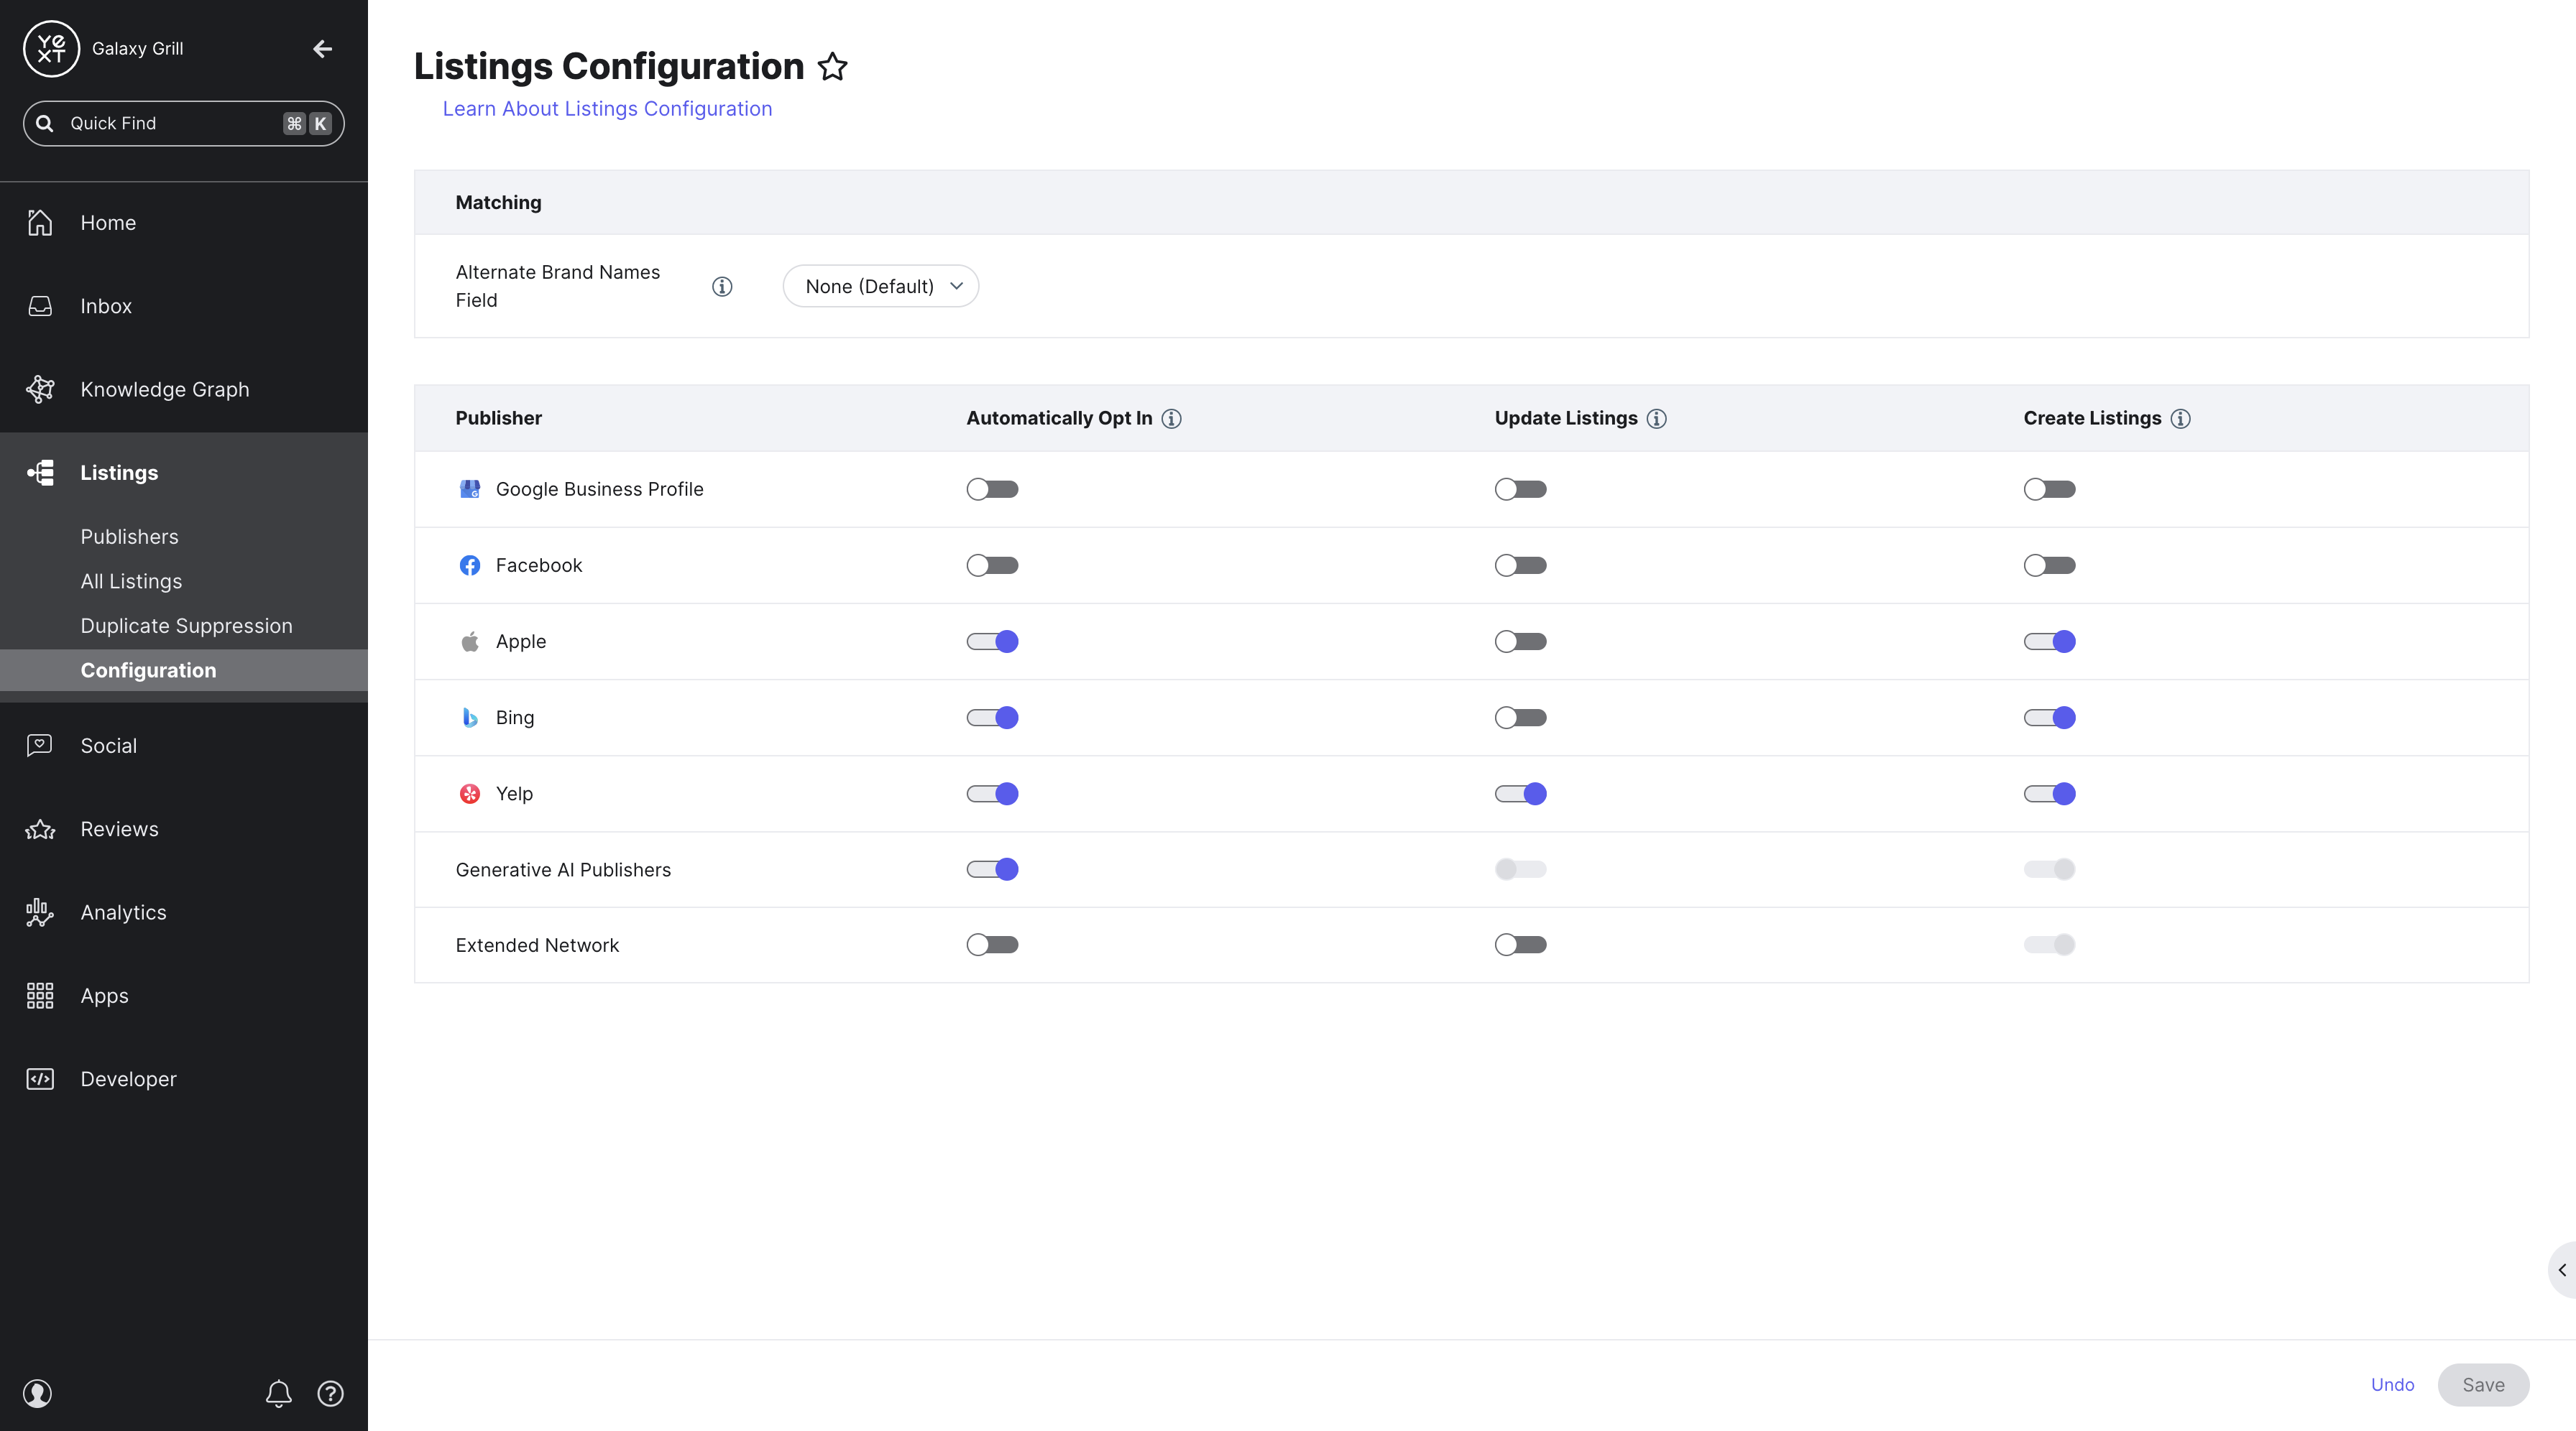Disable Update Listings toggle for Yelp
Viewport: 2576px width, 1431px height.
pos(1520,794)
